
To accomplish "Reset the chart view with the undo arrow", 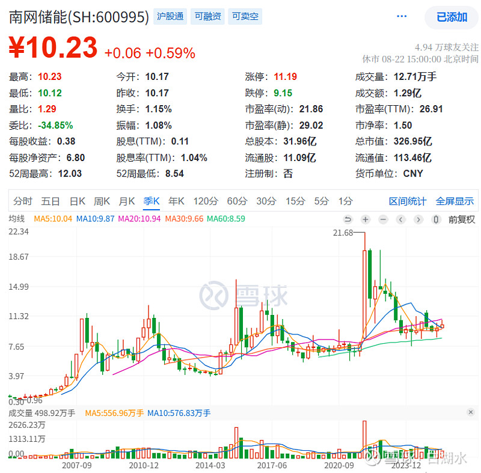I will pos(348,219).
